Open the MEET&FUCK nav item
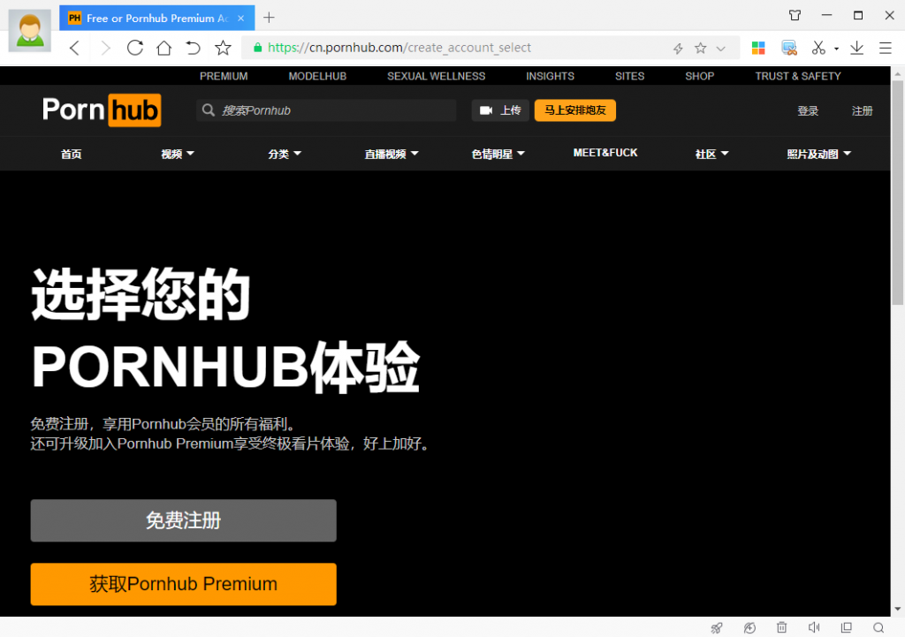 click(x=605, y=153)
